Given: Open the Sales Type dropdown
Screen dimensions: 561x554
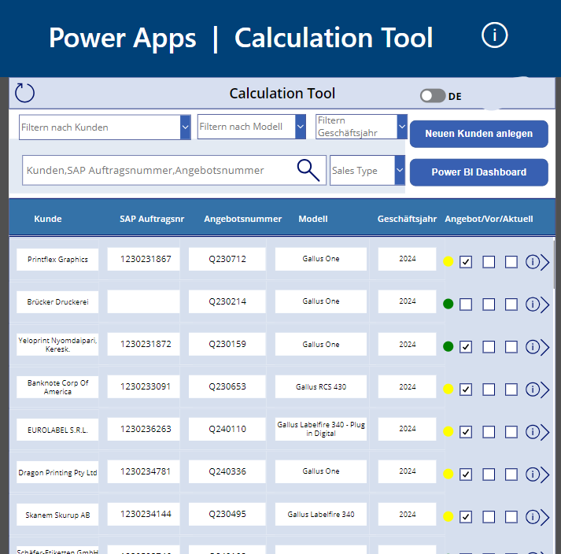Looking at the screenshot, I should [399, 170].
